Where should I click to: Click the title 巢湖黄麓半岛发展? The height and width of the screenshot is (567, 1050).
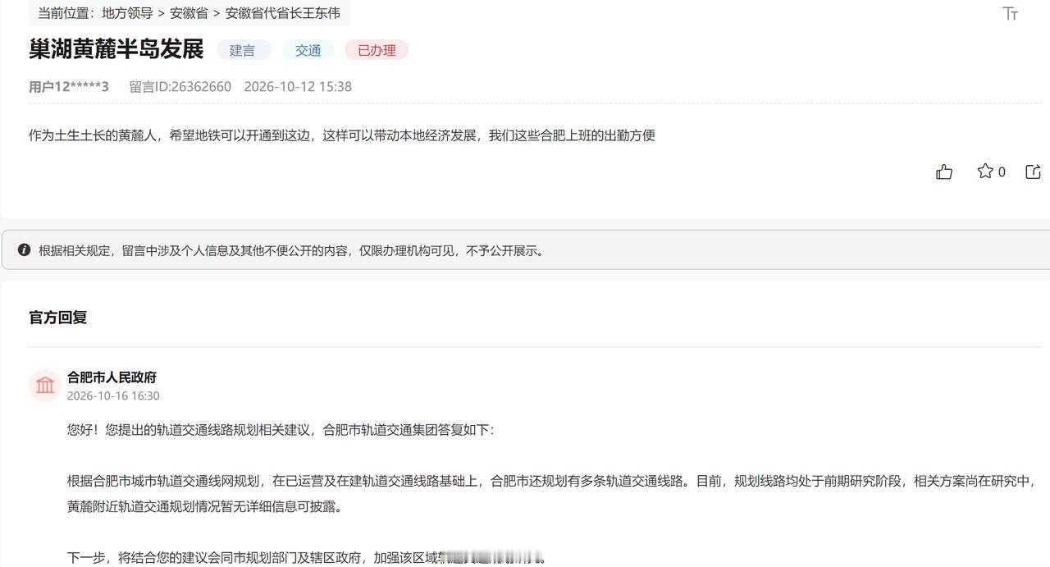point(116,48)
